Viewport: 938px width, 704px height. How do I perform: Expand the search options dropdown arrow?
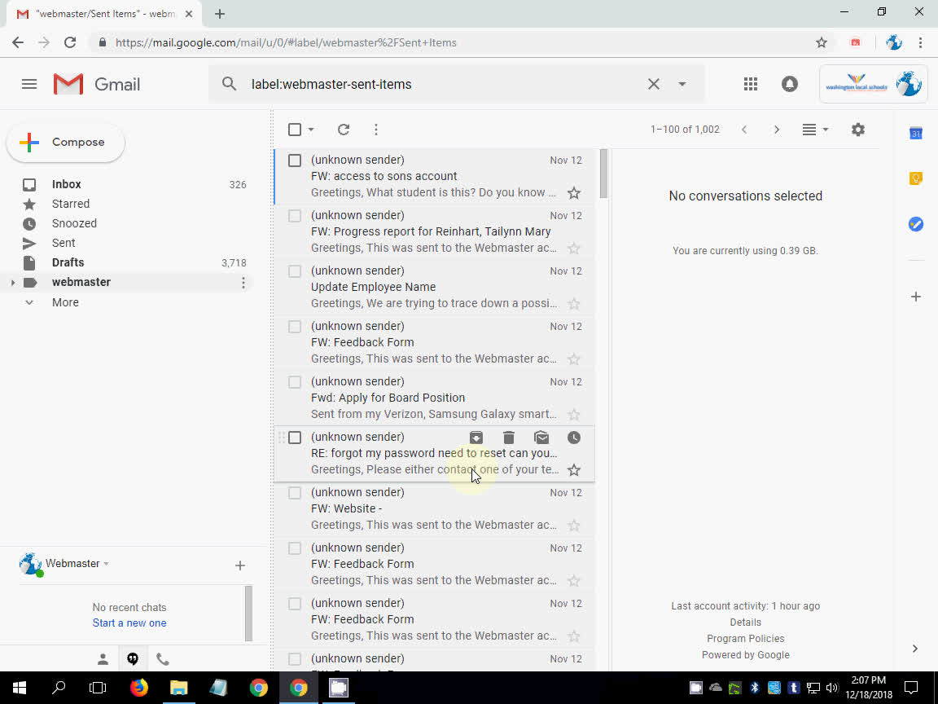tap(682, 84)
